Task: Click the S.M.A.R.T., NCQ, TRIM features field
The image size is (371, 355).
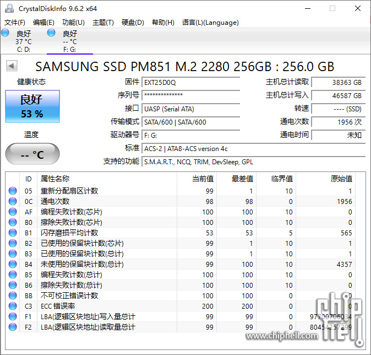Action: (254, 162)
